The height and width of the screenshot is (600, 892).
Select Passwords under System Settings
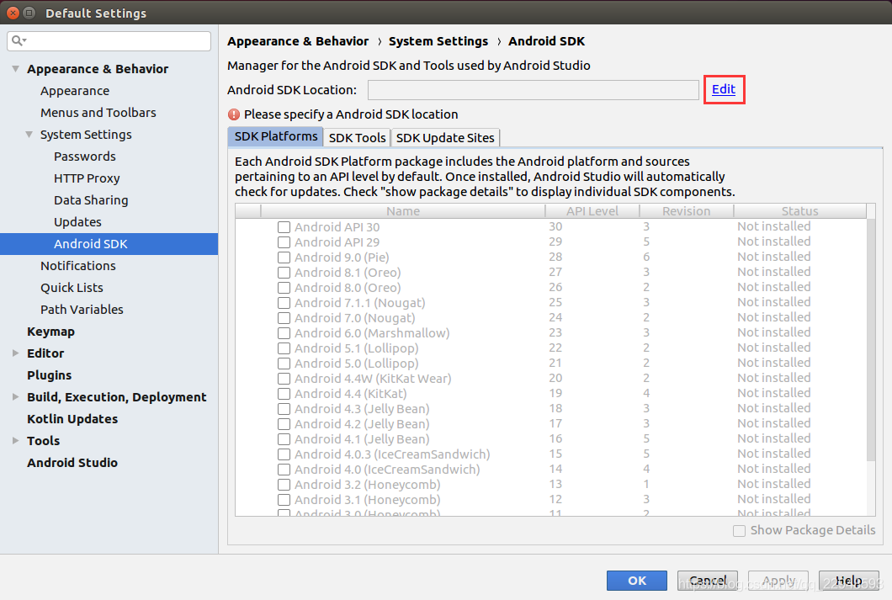click(85, 157)
